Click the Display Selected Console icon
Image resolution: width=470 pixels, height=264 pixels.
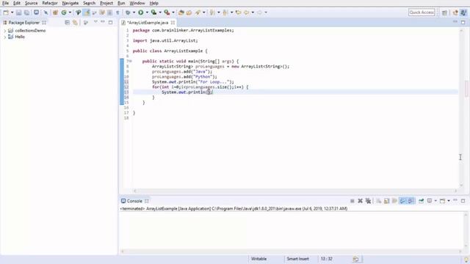[430, 201]
